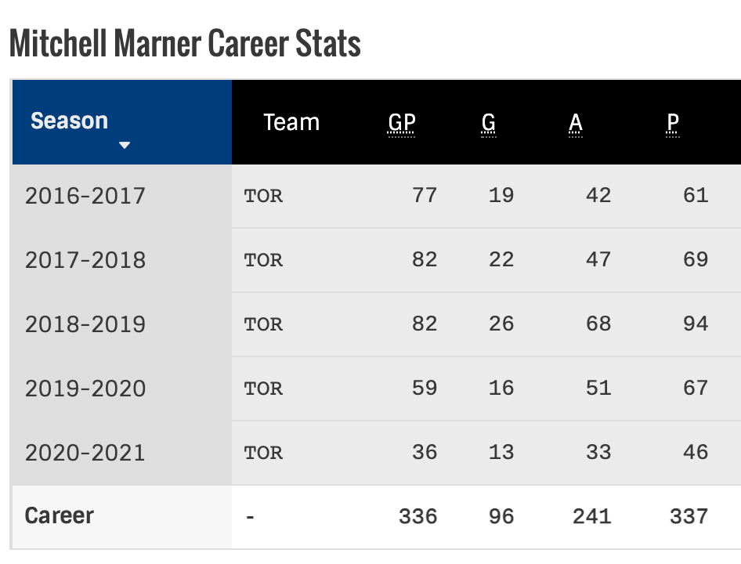
Task: Click the A assists column header
Action: (576, 123)
